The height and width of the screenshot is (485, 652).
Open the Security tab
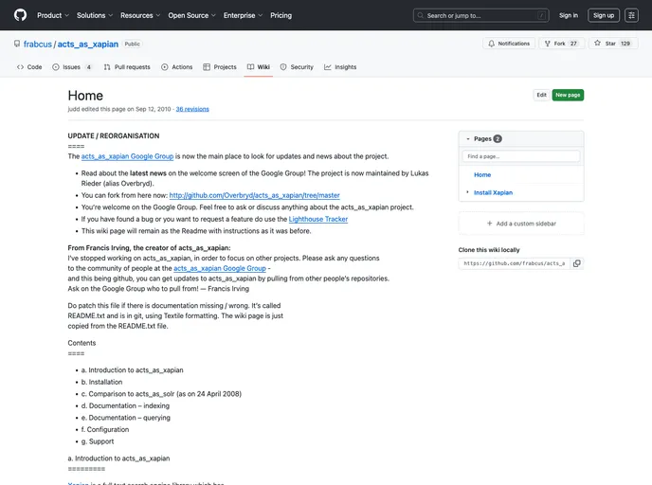[x=297, y=67]
